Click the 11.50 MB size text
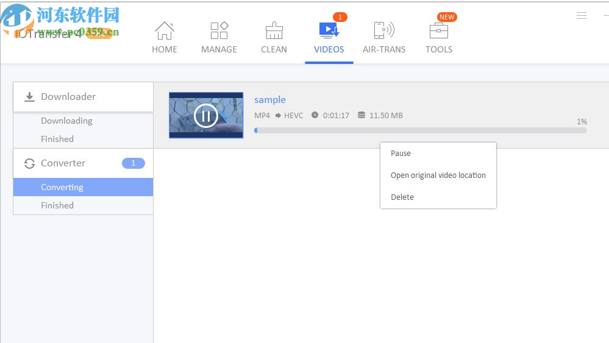 (x=386, y=116)
